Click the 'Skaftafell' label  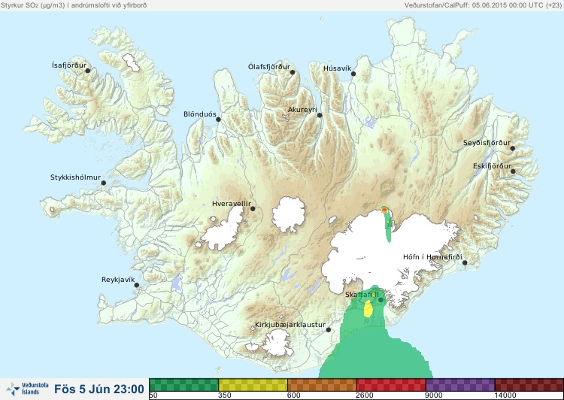click(x=362, y=295)
